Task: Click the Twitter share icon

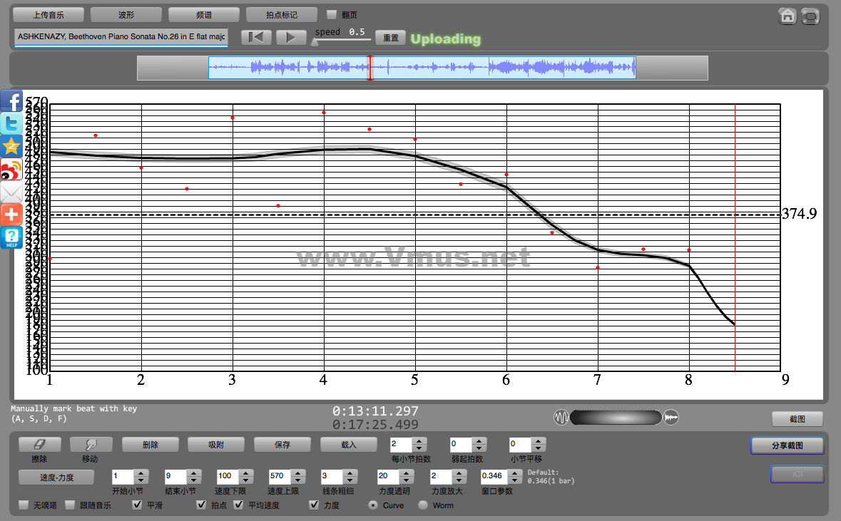Action: tap(11, 124)
